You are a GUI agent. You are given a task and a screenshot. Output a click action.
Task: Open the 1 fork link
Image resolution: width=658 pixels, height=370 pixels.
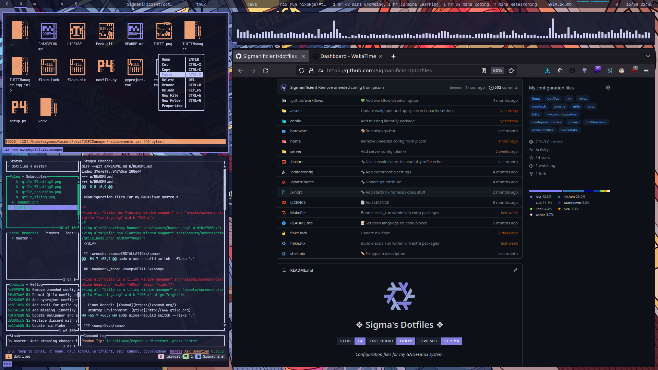541,174
